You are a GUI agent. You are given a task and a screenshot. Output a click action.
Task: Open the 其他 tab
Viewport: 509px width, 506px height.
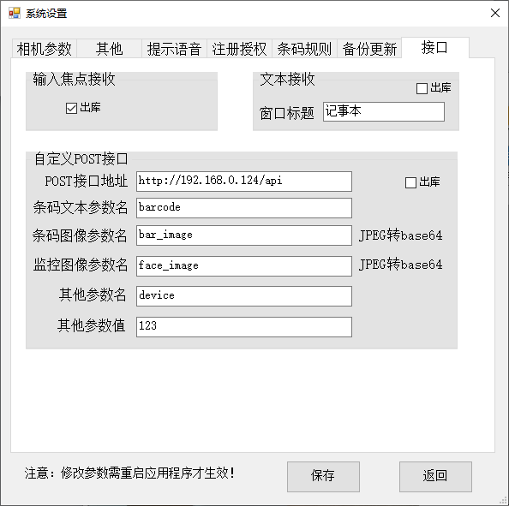click(109, 49)
